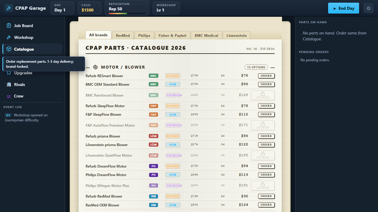The image size is (378, 212).
Task: Switch to the Philips tab
Action: tap(144, 35)
